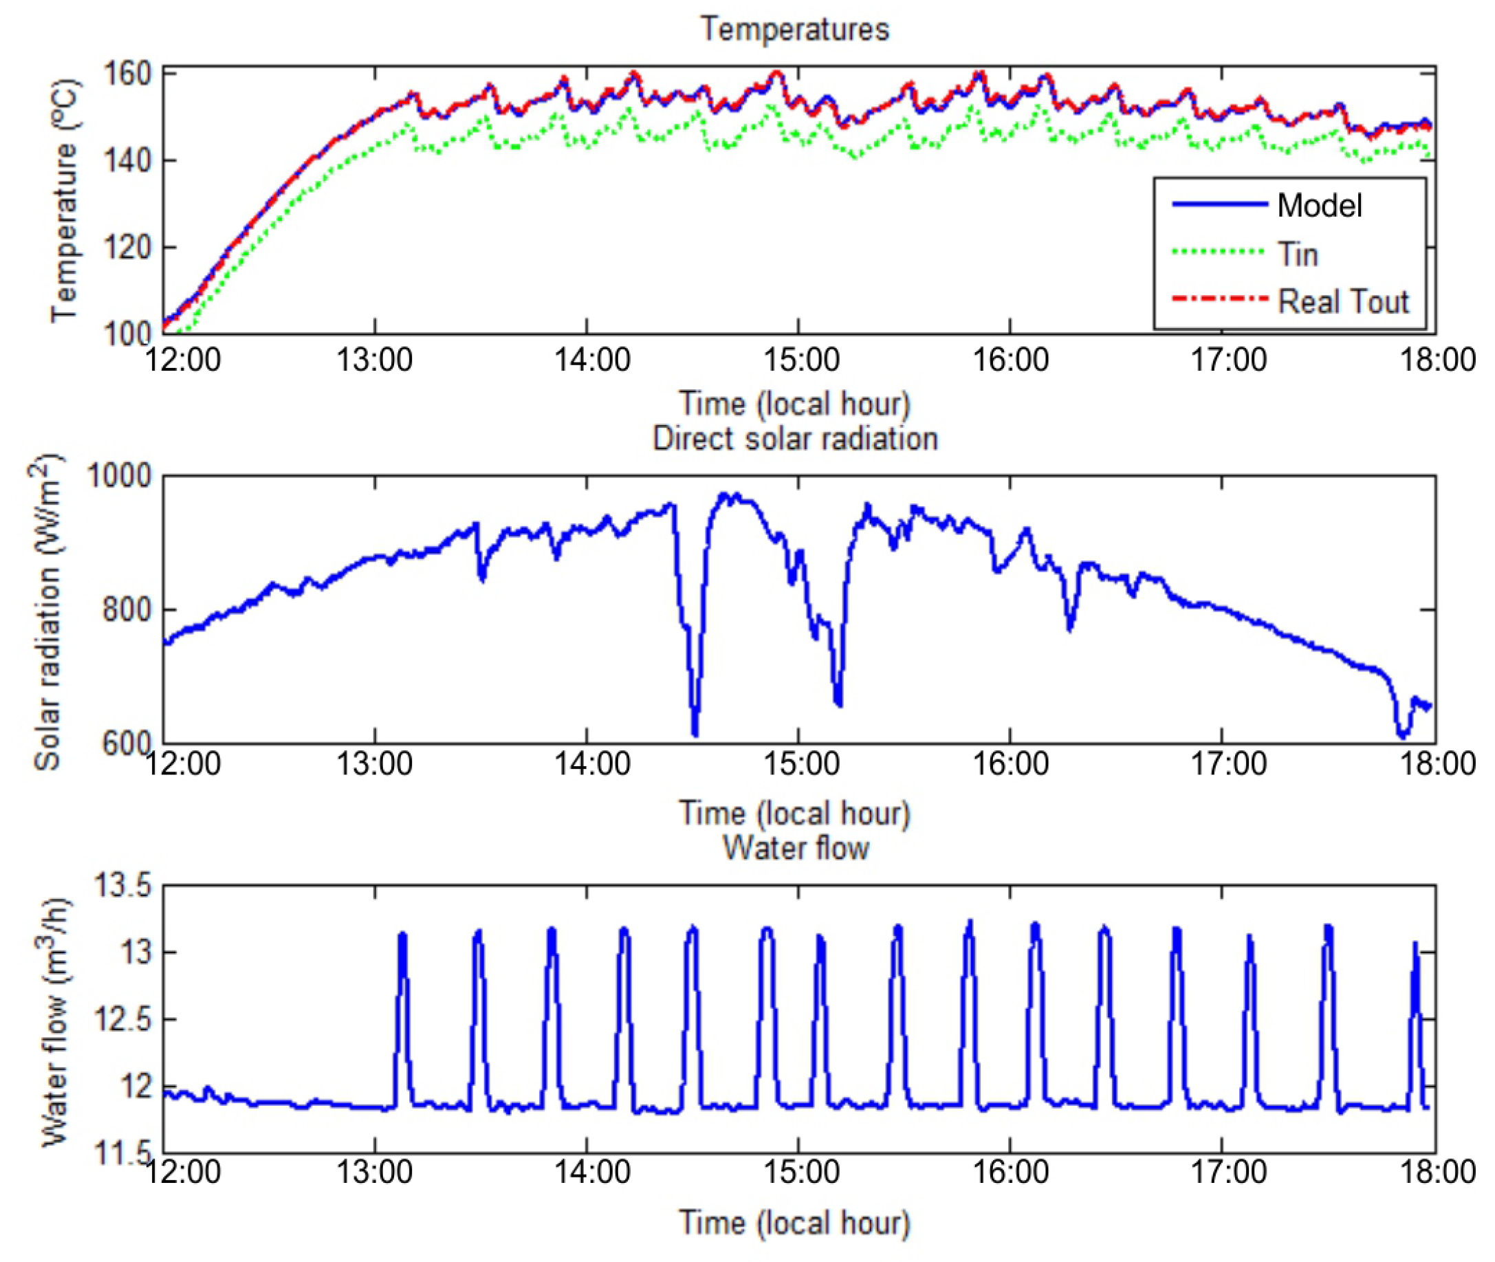Click the 1000 tick on solar radiation axis
Image resolution: width=1495 pixels, height=1262 pixels.
coord(119,476)
